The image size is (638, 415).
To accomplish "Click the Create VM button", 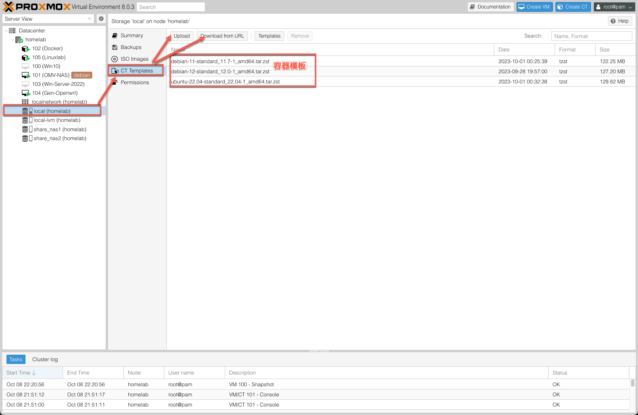I will point(534,7).
